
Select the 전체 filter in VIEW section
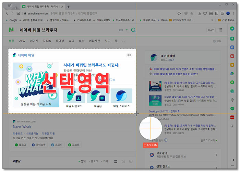click(x=82, y=161)
